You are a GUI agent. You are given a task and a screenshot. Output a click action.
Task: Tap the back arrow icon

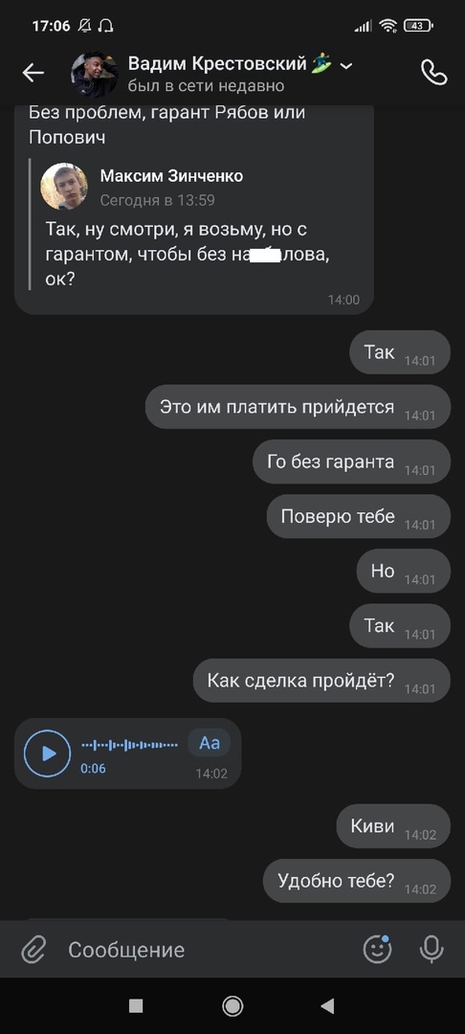pyautogui.click(x=33, y=73)
